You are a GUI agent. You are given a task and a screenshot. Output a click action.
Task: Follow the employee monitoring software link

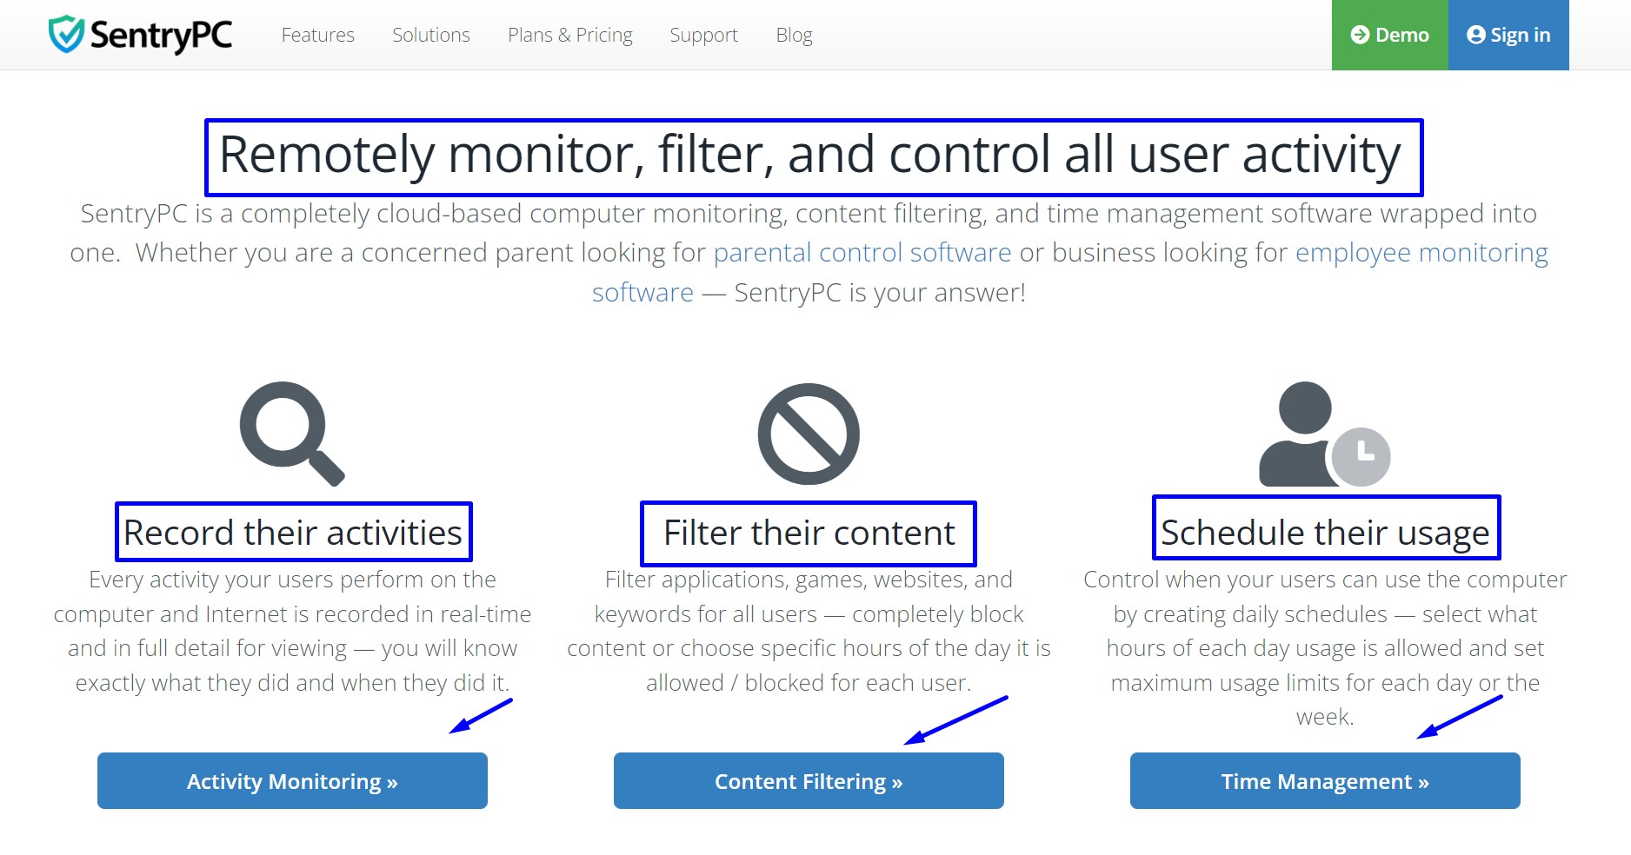(x=1421, y=253)
